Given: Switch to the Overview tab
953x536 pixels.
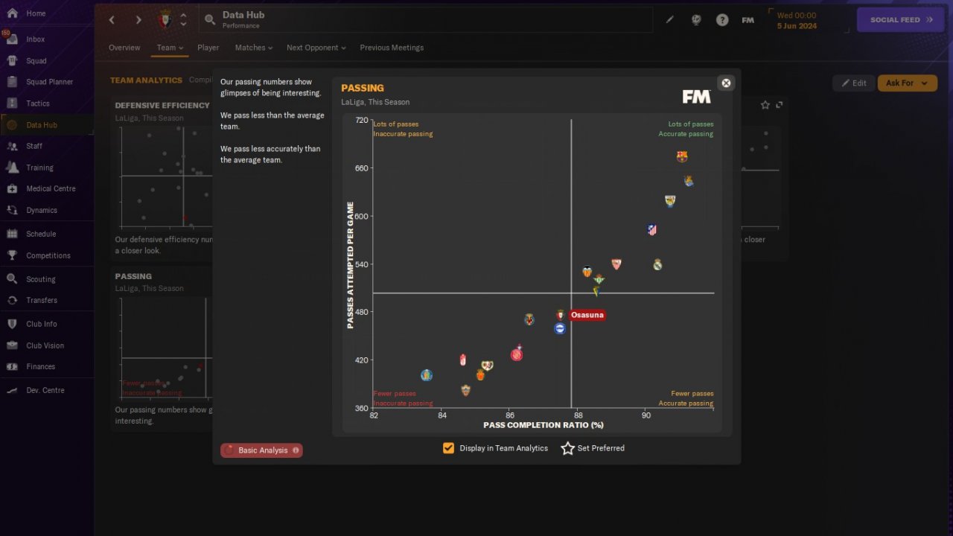Looking at the screenshot, I should (x=124, y=48).
